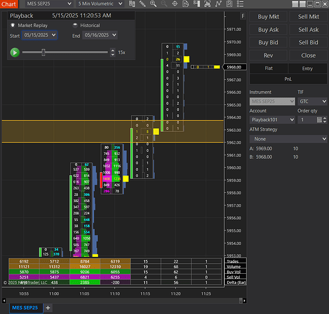Open the Playback101 account dropdown

(x=272, y=120)
